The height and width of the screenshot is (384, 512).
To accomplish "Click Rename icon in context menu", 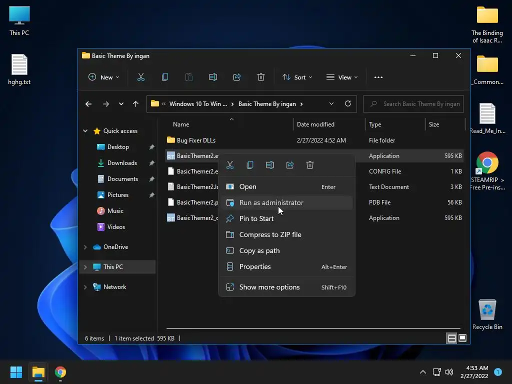I will [x=269, y=165].
